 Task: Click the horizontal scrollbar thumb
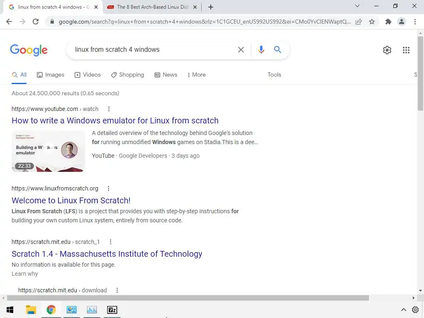188,298
